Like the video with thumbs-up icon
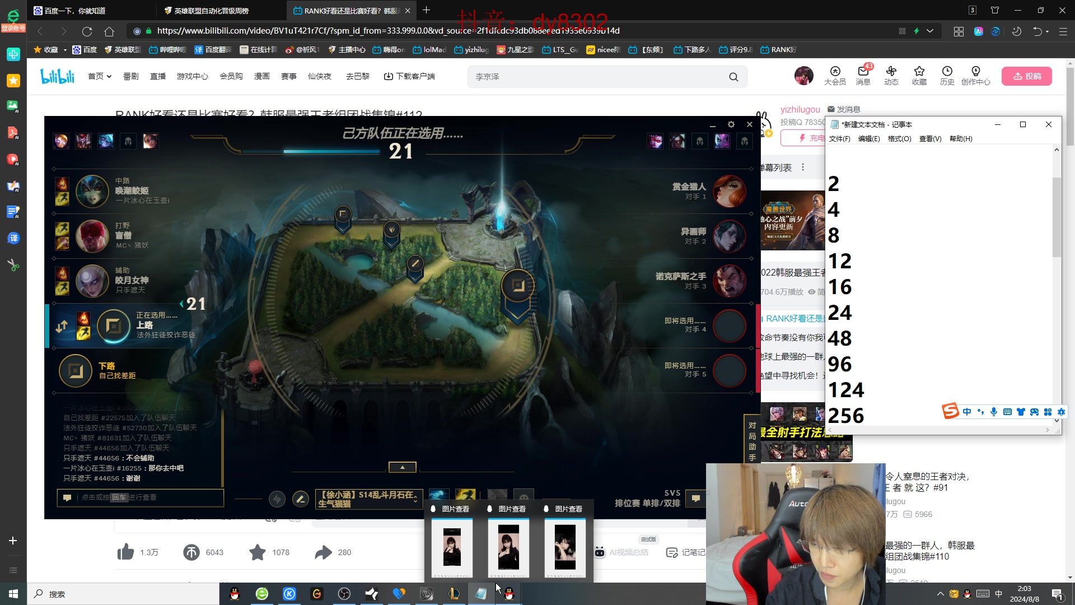The height and width of the screenshot is (605, 1075). coord(125,552)
